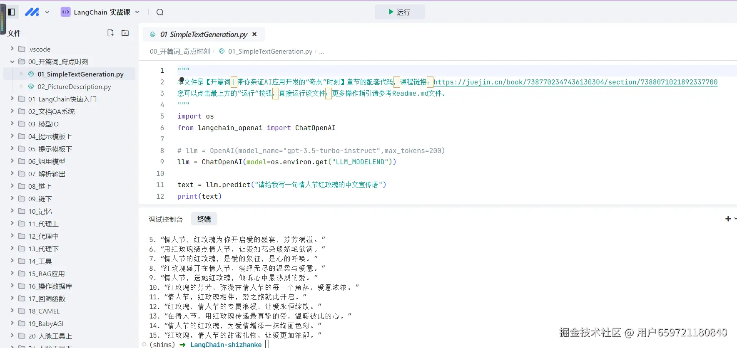
Task: Click Python icon in breadcrumb
Action: click(222, 51)
